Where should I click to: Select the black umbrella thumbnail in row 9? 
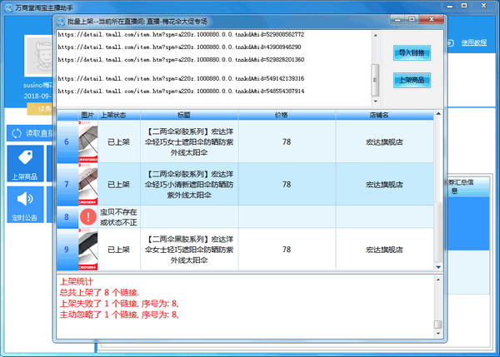(x=88, y=250)
